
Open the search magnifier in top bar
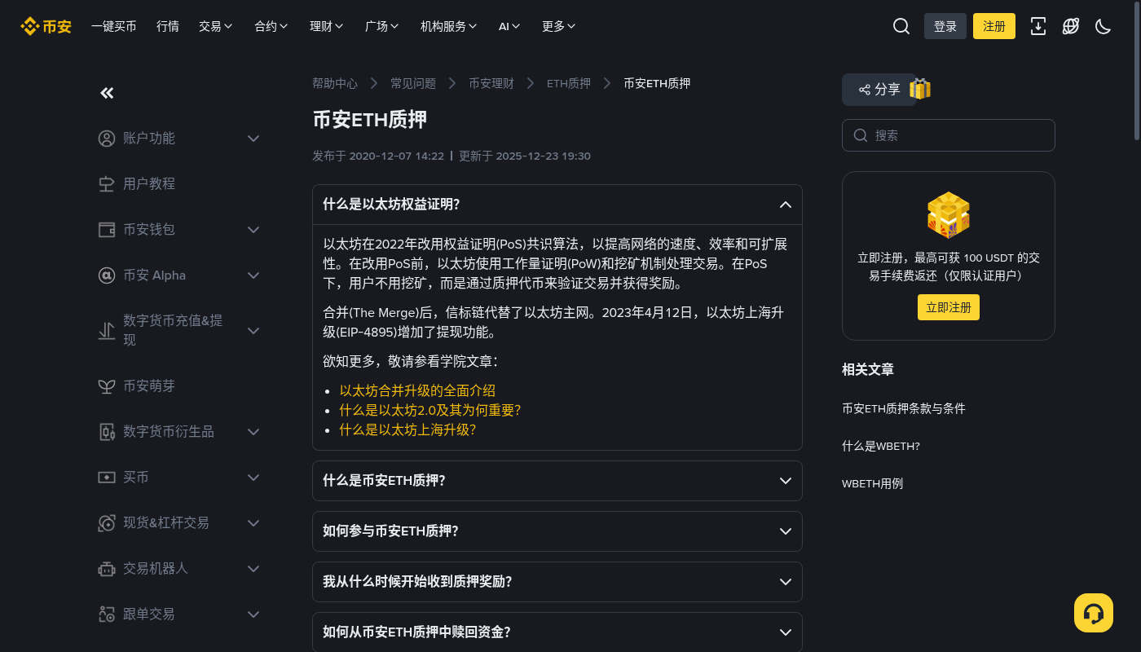[901, 26]
